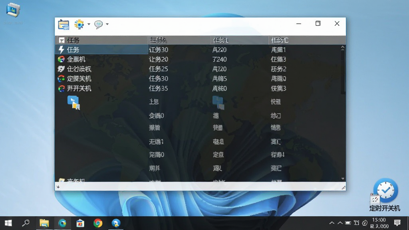Image resolution: width=409 pixels, height=230 pixels.
Task: Click gray rocket icon on the 任务25 row
Action: pyautogui.click(x=61, y=69)
